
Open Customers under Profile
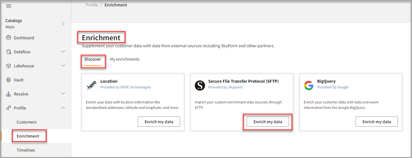click(27, 122)
